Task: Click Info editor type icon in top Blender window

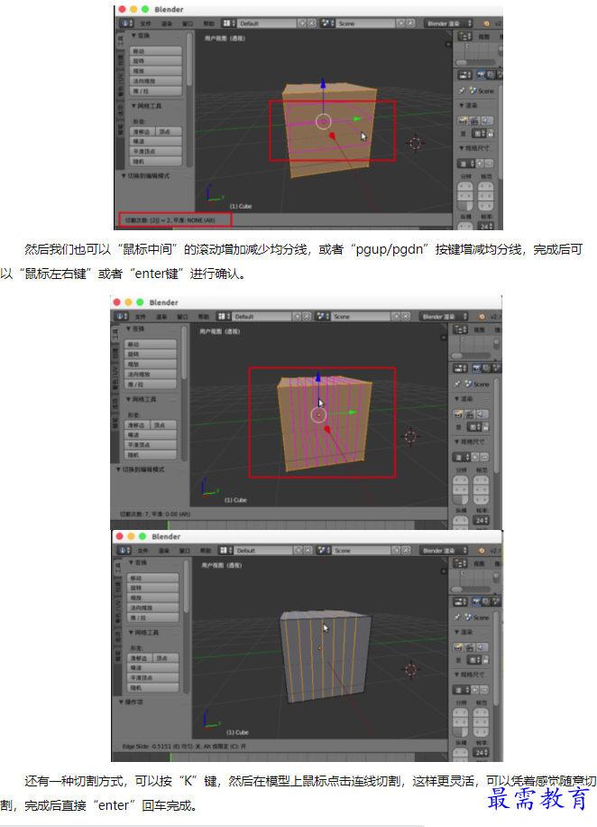Action: (x=126, y=23)
